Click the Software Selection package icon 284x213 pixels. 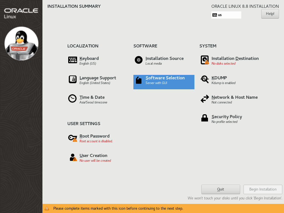(x=139, y=80)
